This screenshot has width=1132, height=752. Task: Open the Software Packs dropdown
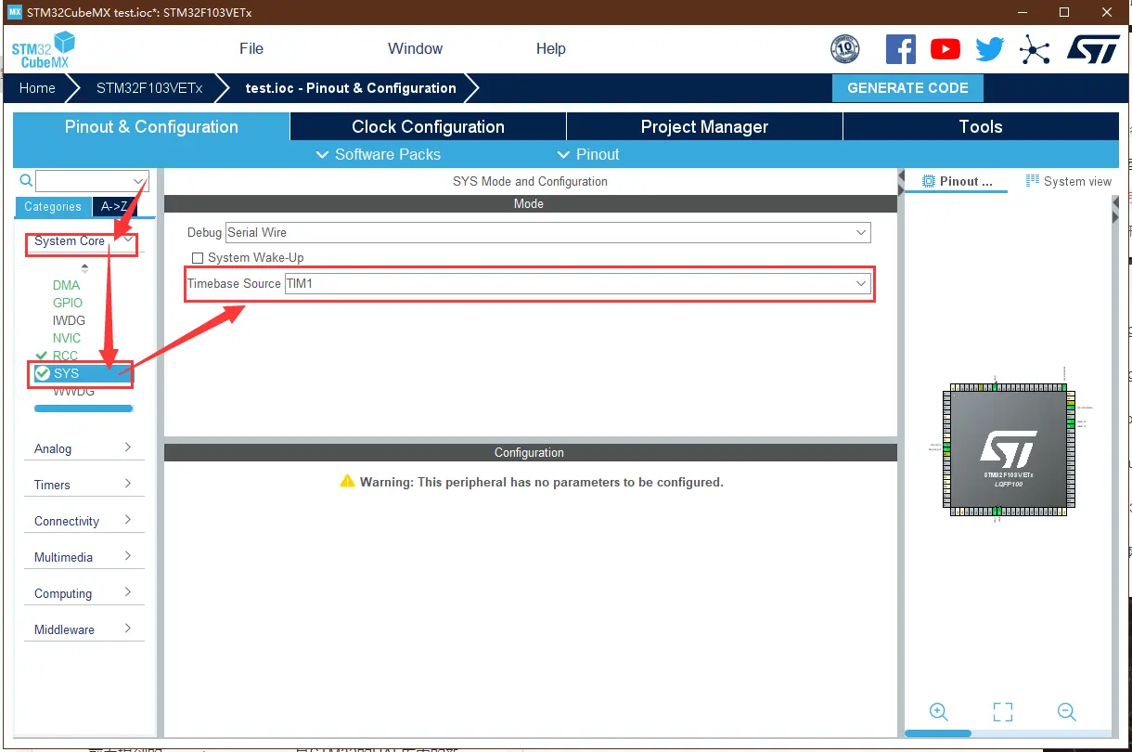(379, 154)
